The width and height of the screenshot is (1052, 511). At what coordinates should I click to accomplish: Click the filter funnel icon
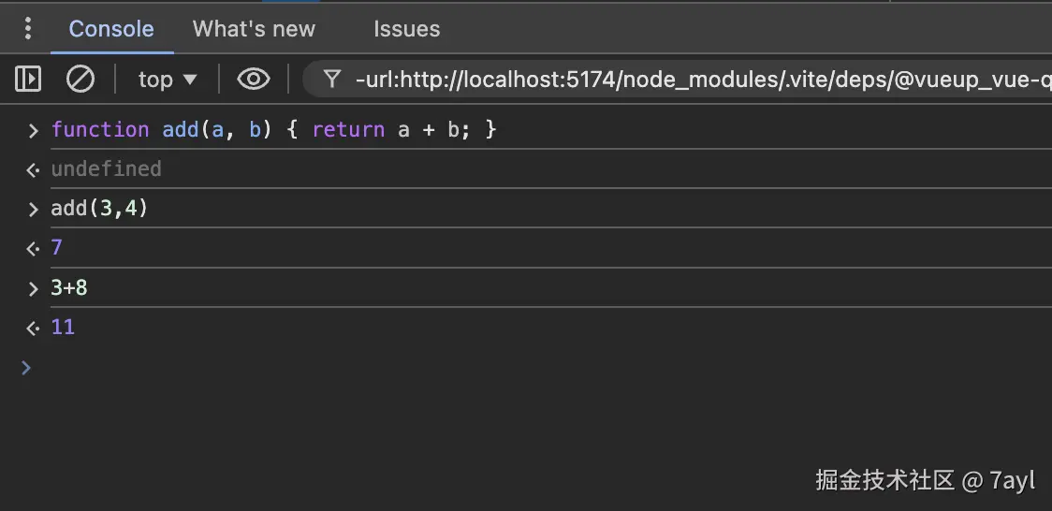click(331, 80)
